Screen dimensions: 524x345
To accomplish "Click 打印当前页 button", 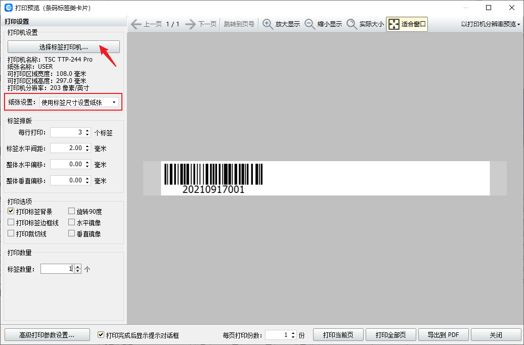I will coord(338,335).
